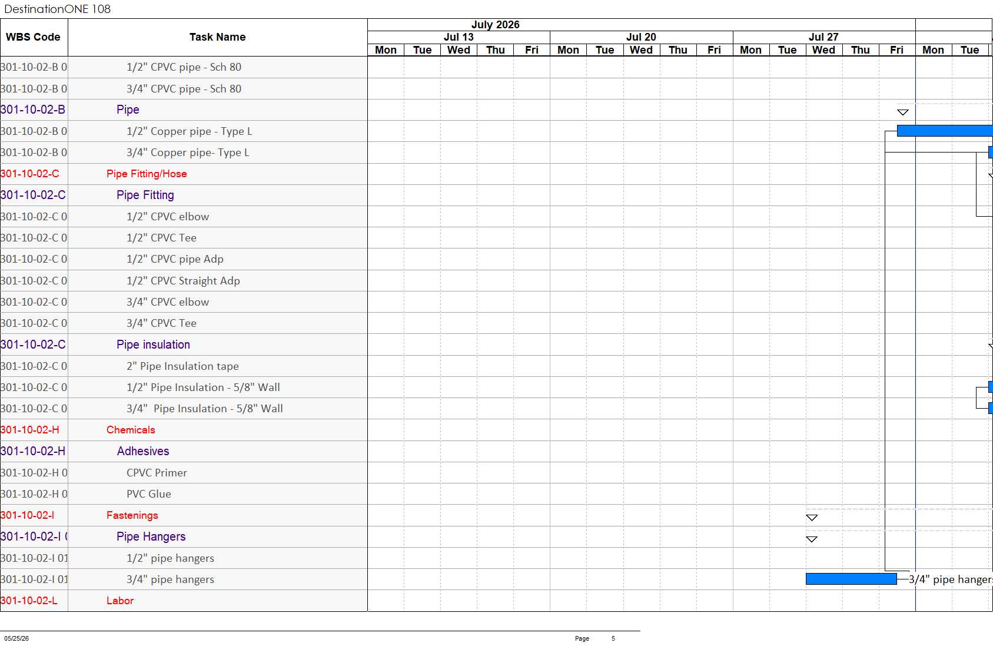
Task: Click Wed under the Jul 27 week
Action: (823, 50)
